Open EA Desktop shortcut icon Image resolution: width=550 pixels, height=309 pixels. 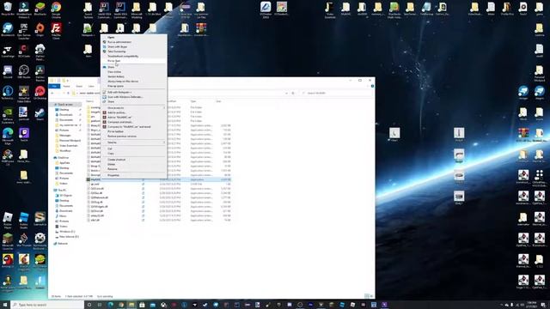coord(40,93)
